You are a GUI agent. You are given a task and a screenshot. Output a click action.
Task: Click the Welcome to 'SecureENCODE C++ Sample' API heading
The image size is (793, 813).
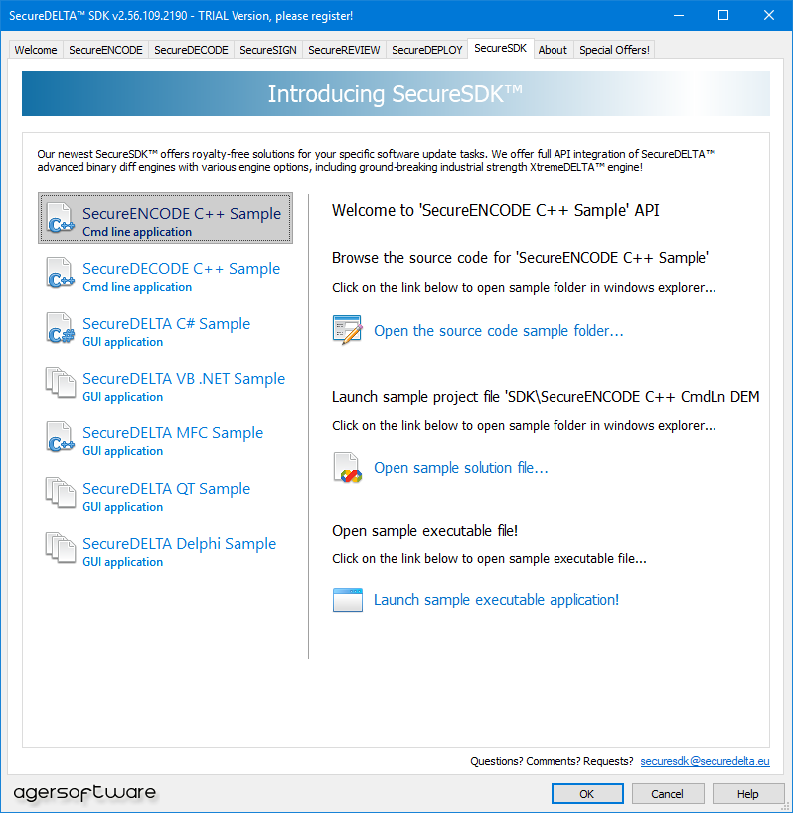[x=496, y=210]
